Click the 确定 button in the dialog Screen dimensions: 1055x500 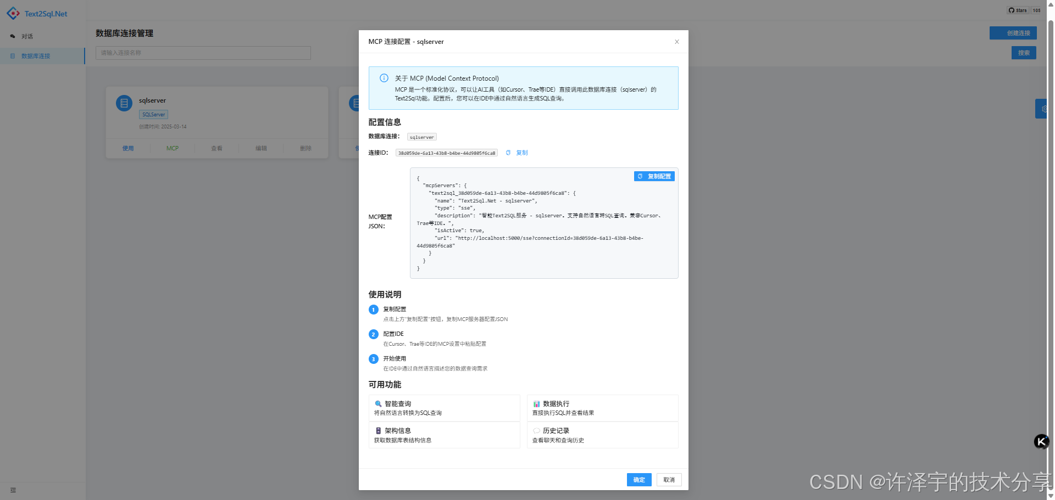[x=639, y=480]
